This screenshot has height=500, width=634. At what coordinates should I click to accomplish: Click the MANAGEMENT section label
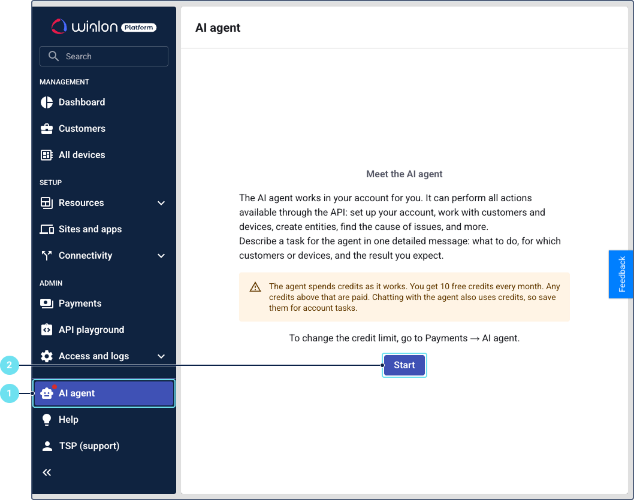click(64, 82)
